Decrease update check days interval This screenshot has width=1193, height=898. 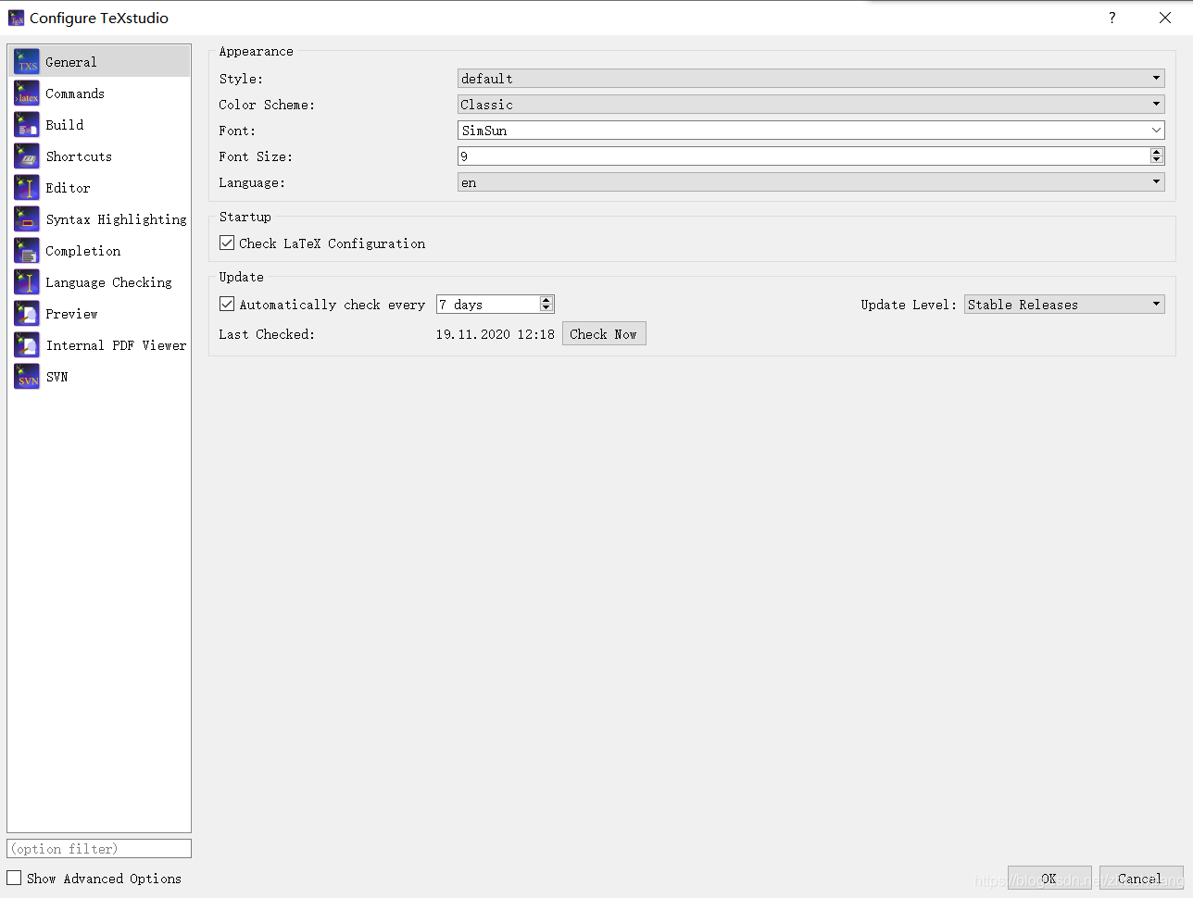point(546,308)
